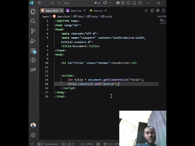Select the learn folder breadcrumb
Image resolution: width=195 pixels, height=146 pixels.
click(x=46, y=16)
